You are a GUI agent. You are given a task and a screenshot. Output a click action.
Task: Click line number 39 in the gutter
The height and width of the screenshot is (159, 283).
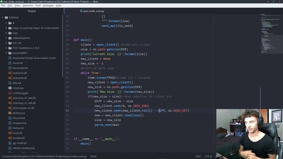[67, 40]
